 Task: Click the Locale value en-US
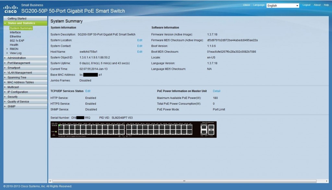tap(211, 58)
